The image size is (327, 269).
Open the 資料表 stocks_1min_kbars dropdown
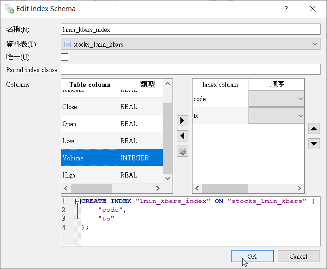point(191,44)
